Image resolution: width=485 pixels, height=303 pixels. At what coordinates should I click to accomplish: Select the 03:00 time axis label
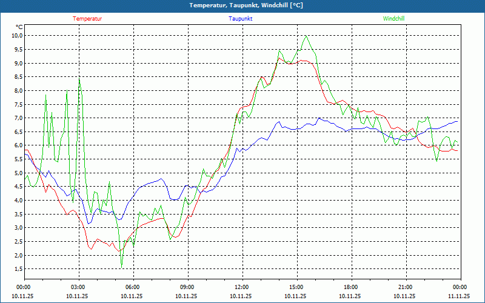78,287
